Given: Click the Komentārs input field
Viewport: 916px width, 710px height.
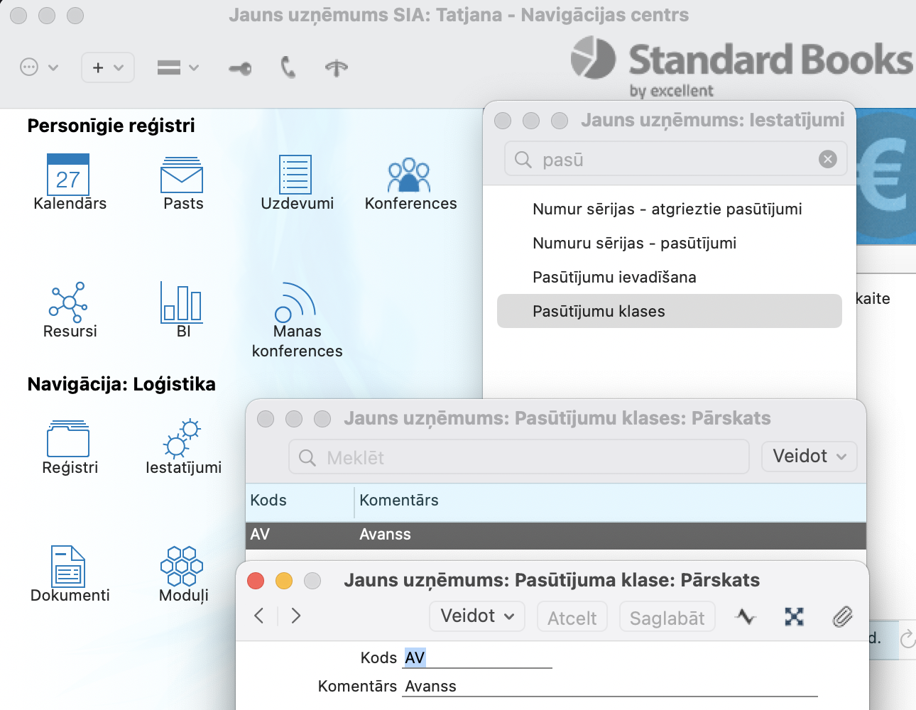Looking at the screenshot, I should 609,687.
